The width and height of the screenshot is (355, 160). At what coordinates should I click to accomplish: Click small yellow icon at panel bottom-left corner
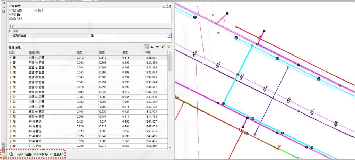4,157
